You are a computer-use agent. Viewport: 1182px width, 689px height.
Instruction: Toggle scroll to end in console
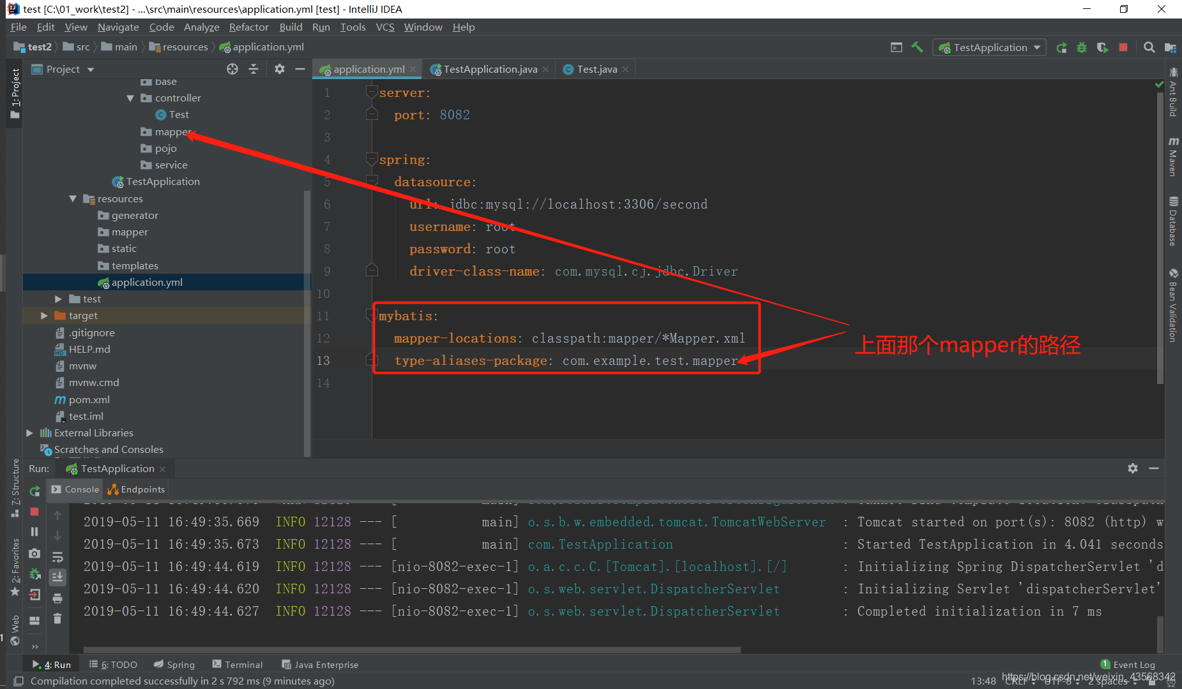[x=57, y=577]
